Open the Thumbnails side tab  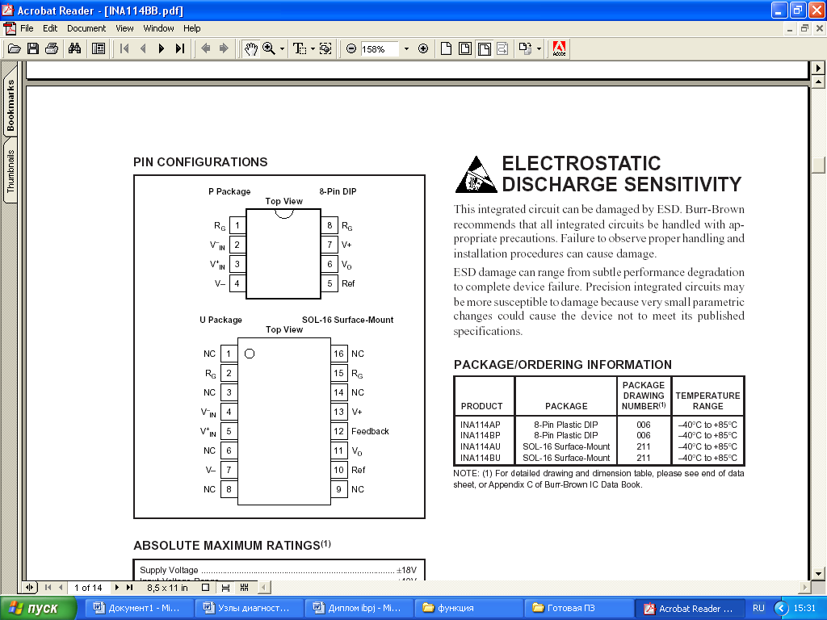[10, 171]
